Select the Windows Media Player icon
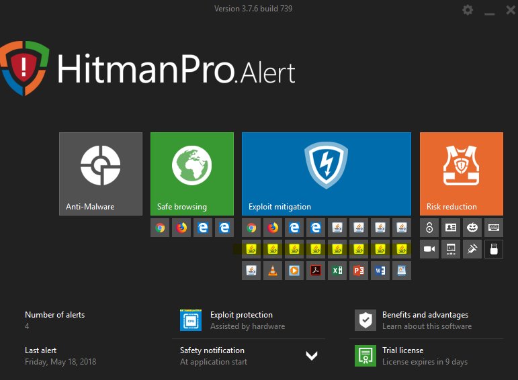The width and height of the screenshot is (518, 380). [x=294, y=271]
